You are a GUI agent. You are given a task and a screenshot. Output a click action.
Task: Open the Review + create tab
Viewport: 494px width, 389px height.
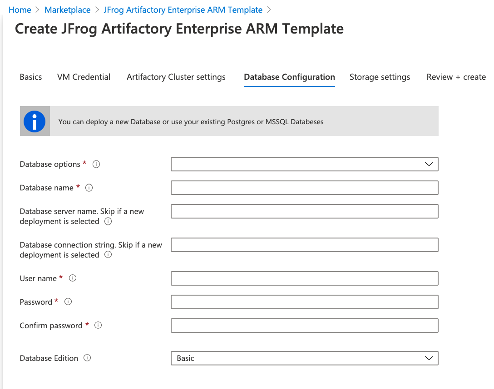[456, 77]
